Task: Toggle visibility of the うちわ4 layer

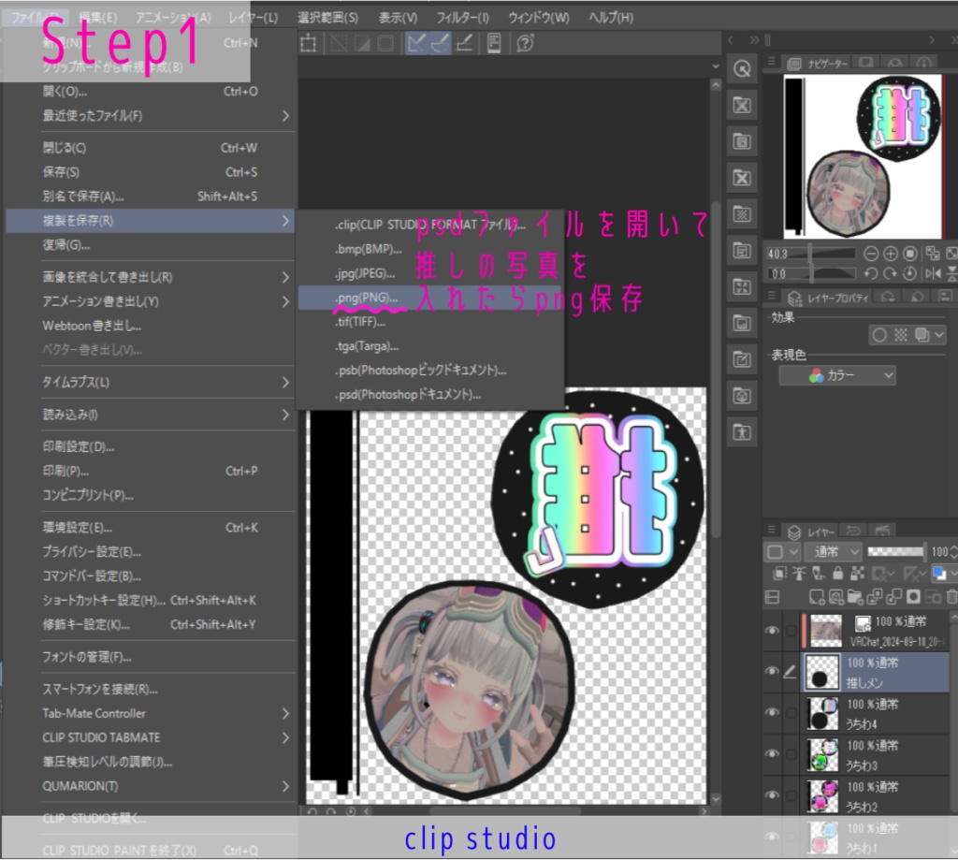Action: pos(772,712)
